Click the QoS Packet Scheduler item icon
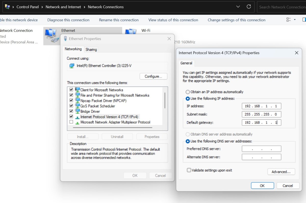 [x=77, y=106]
